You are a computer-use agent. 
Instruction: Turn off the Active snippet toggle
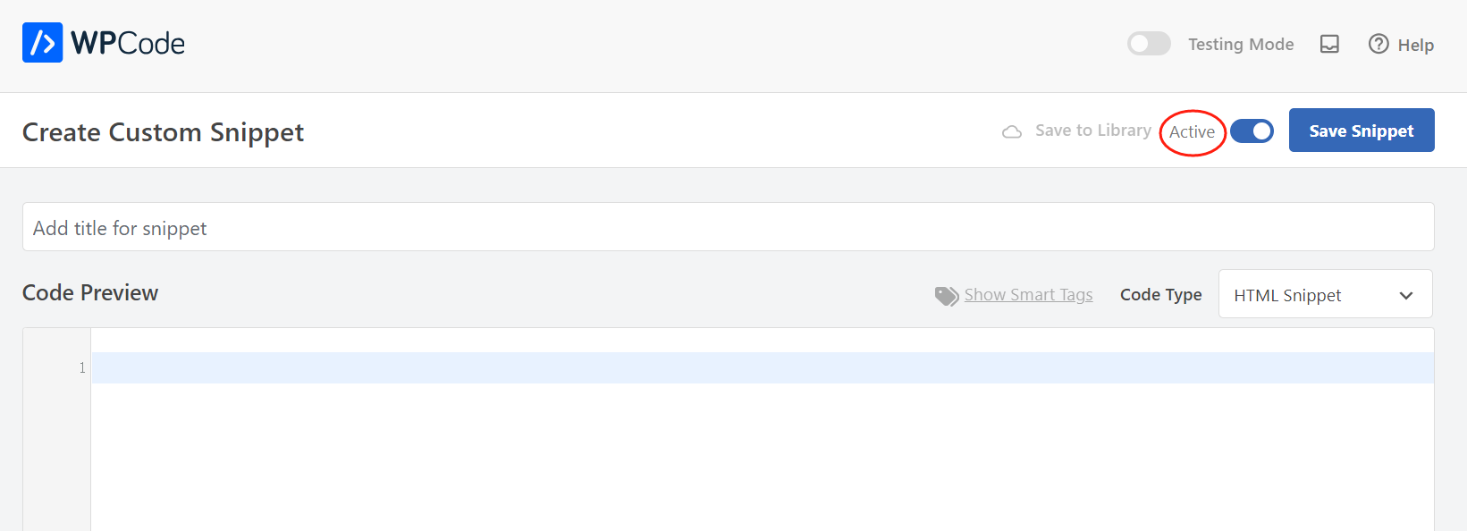[1252, 131]
